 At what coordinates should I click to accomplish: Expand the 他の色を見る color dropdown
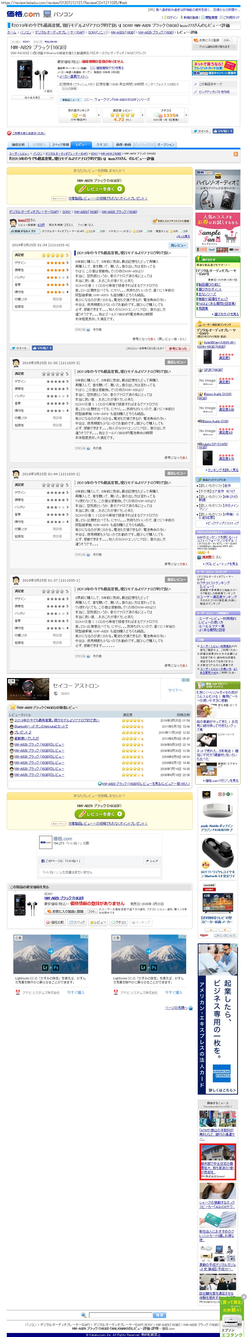[x=32, y=98]
